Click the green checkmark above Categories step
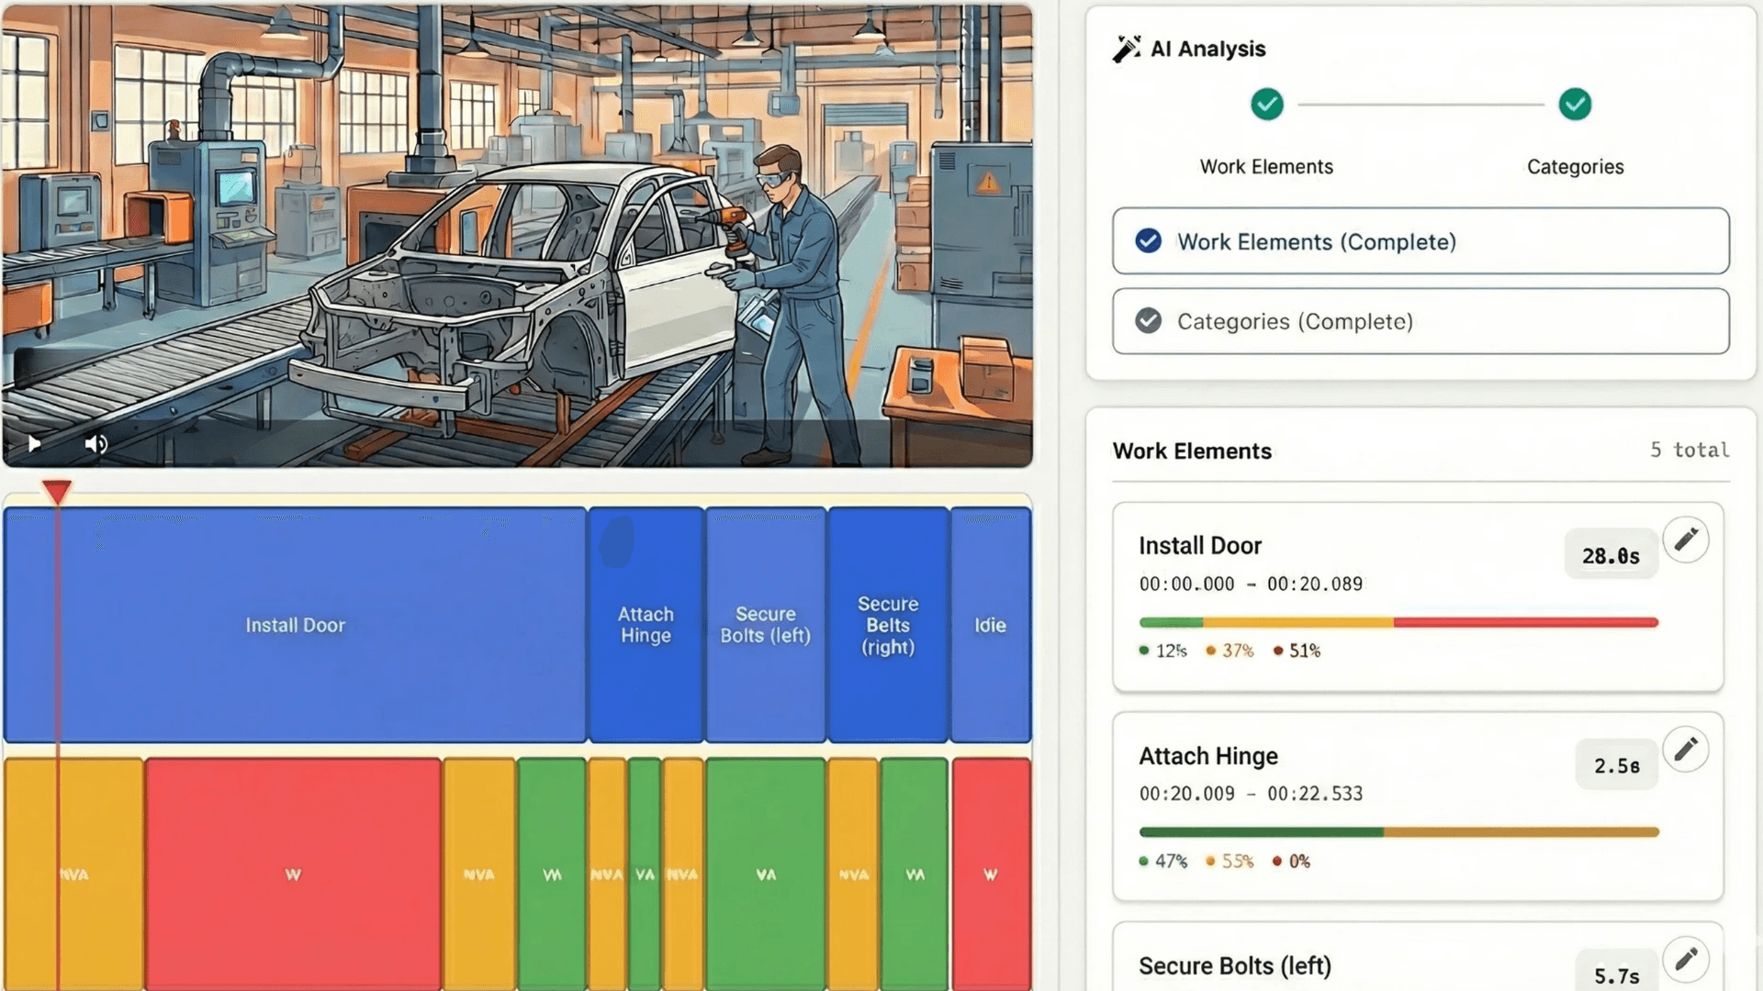Viewport: 1763px width, 991px height. (x=1575, y=105)
